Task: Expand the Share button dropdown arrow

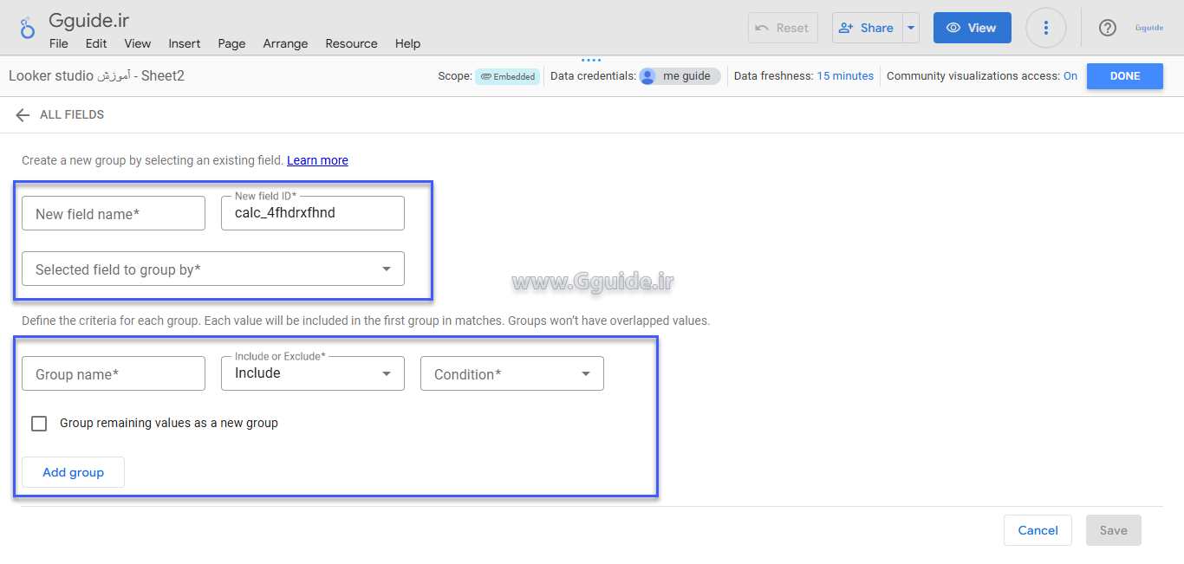Action: pos(910,28)
